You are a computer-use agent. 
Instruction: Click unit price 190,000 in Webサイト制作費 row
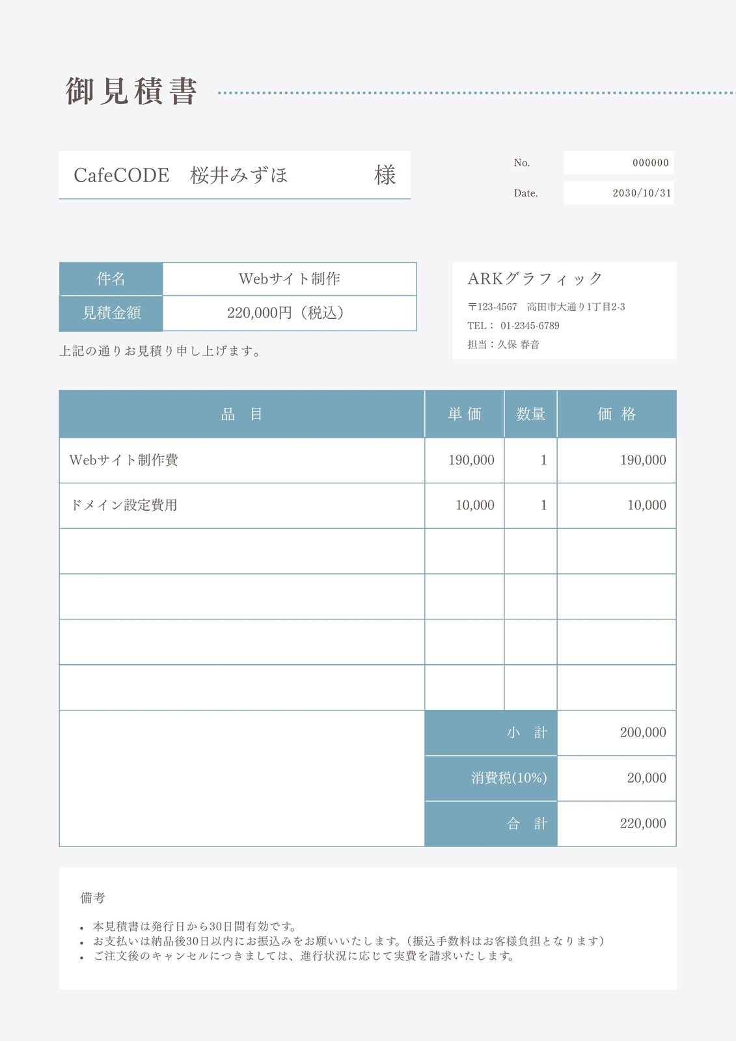(465, 461)
